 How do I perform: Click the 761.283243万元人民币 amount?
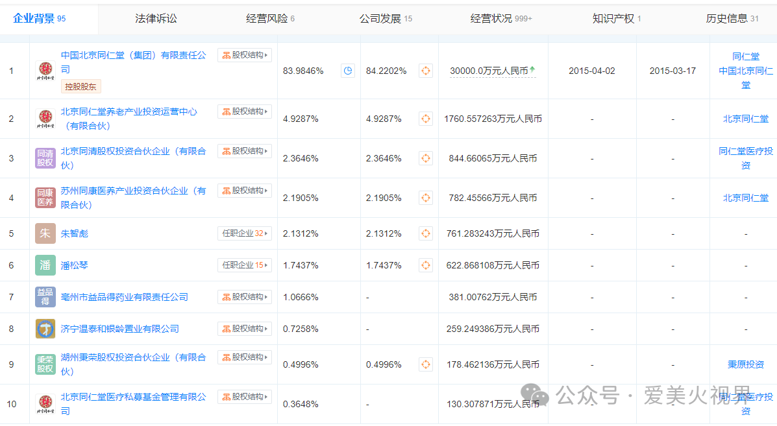point(493,233)
